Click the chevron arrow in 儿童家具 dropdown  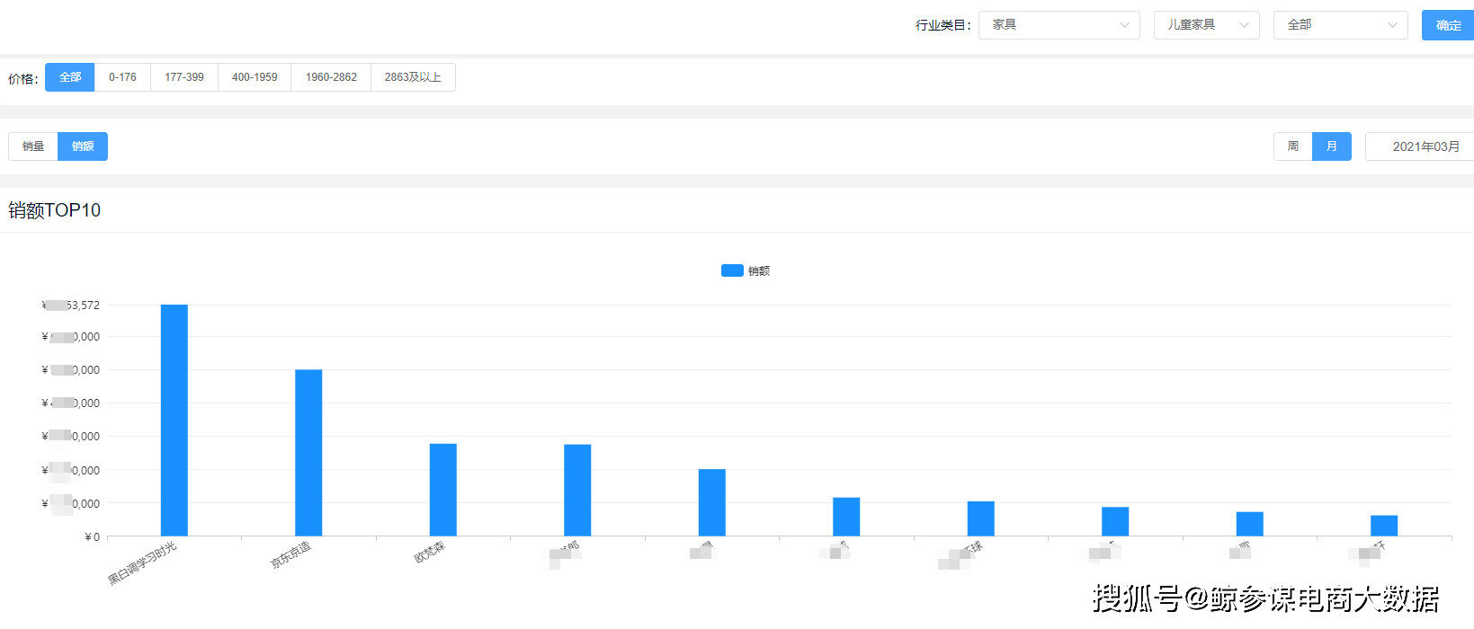click(1244, 25)
